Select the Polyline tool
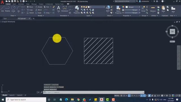 coord(7,9)
